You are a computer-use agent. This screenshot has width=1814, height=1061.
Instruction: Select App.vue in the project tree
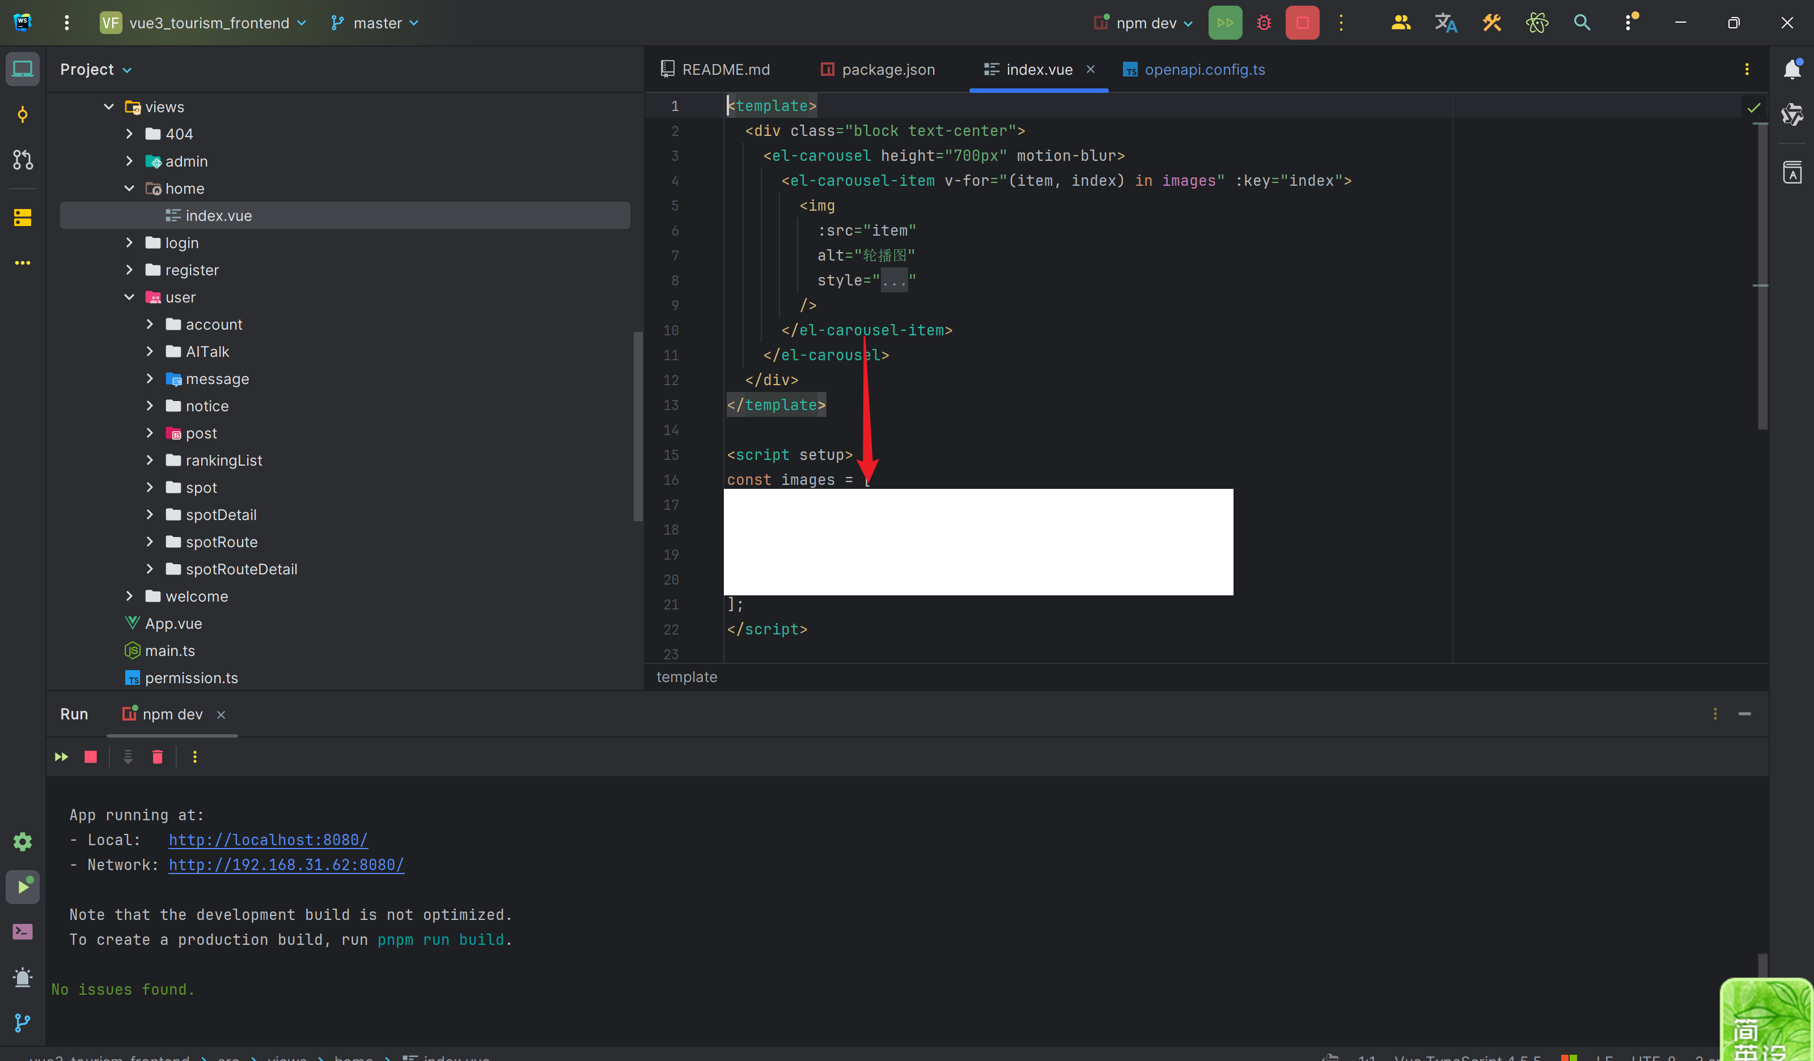[x=173, y=624]
